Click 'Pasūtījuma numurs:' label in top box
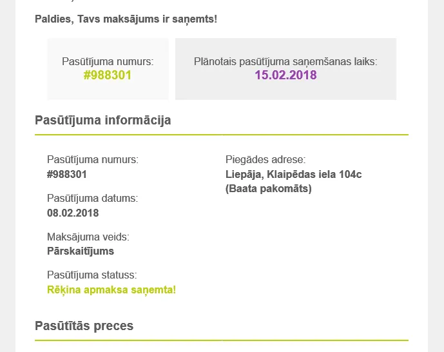 [108, 62]
